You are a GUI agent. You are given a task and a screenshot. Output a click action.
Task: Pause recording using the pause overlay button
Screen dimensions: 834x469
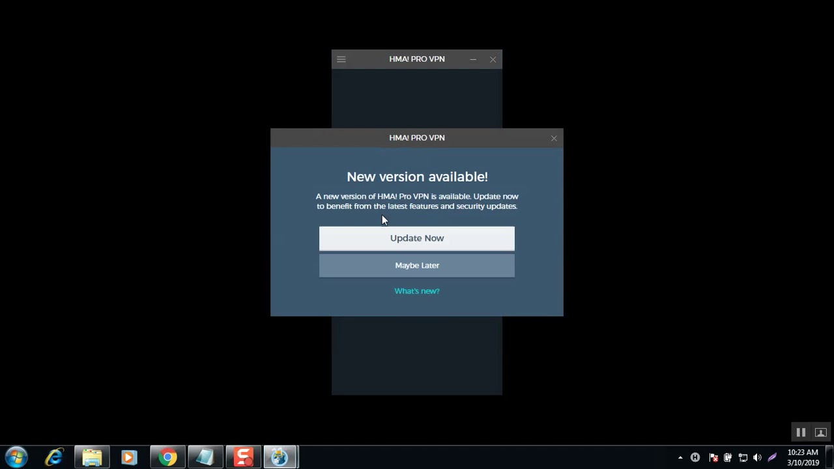point(801,433)
